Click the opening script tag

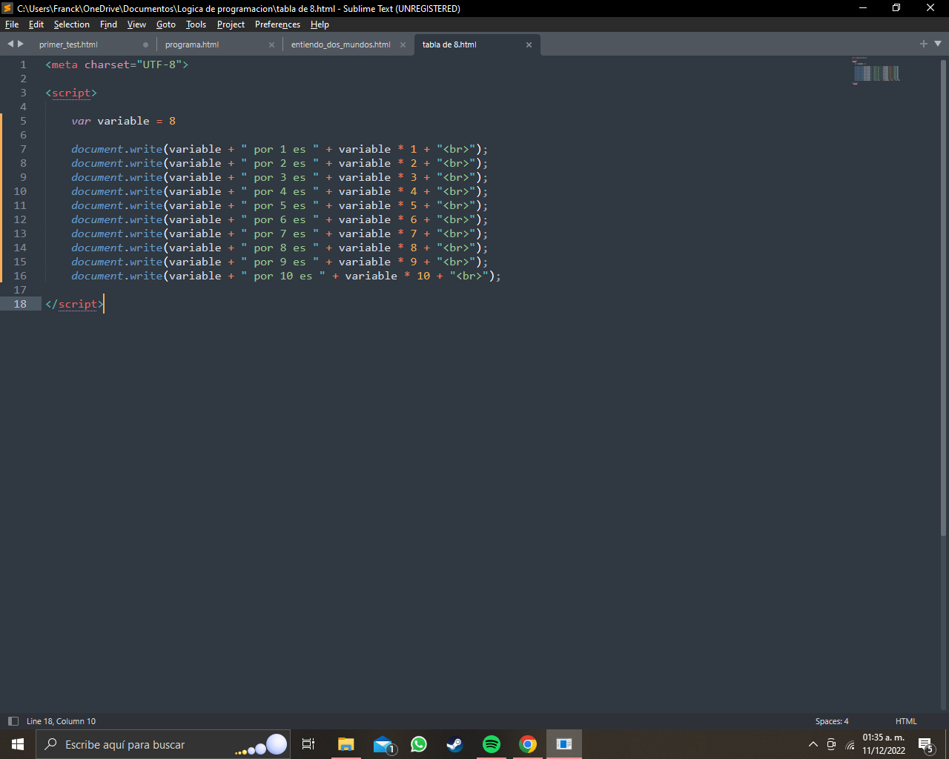[x=71, y=93]
